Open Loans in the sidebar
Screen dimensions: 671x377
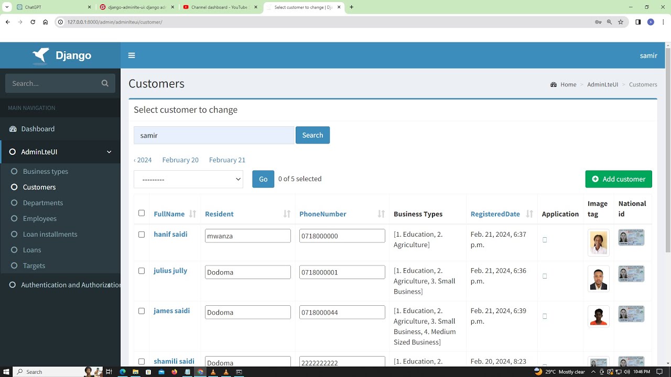(x=31, y=250)
